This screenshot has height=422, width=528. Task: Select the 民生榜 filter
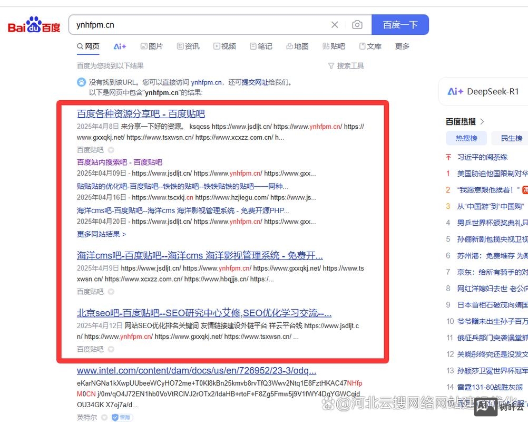coord(510,138)
